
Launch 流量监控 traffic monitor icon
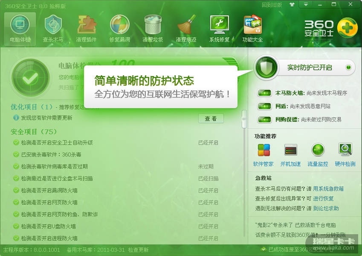point(318,150)
